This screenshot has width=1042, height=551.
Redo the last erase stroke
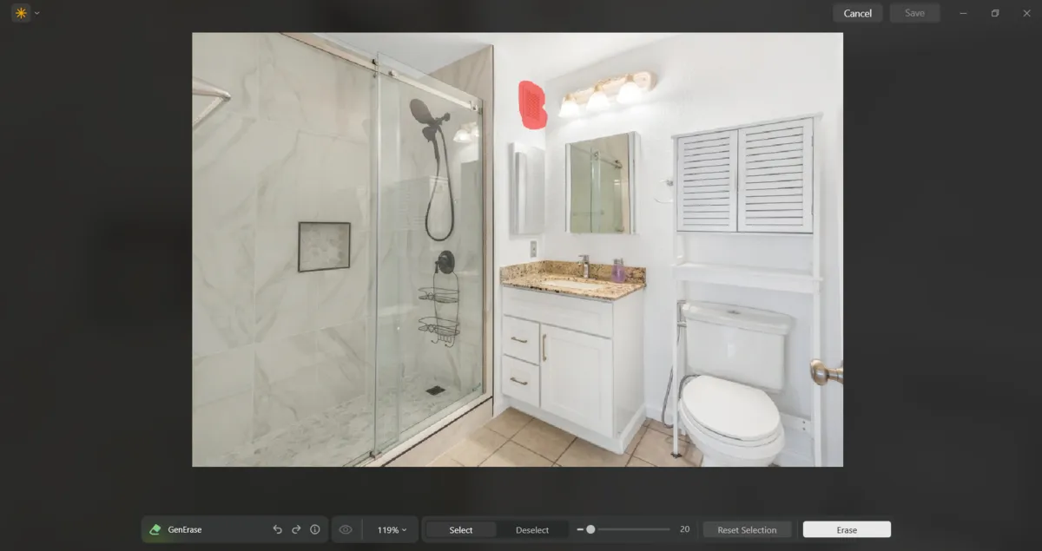tap(296, 529)
